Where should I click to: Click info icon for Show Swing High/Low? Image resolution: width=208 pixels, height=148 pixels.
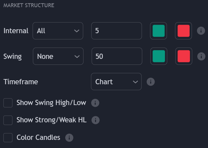[95, 103]
